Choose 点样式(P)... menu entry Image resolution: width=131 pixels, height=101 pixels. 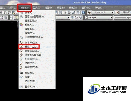coord(37,63)
